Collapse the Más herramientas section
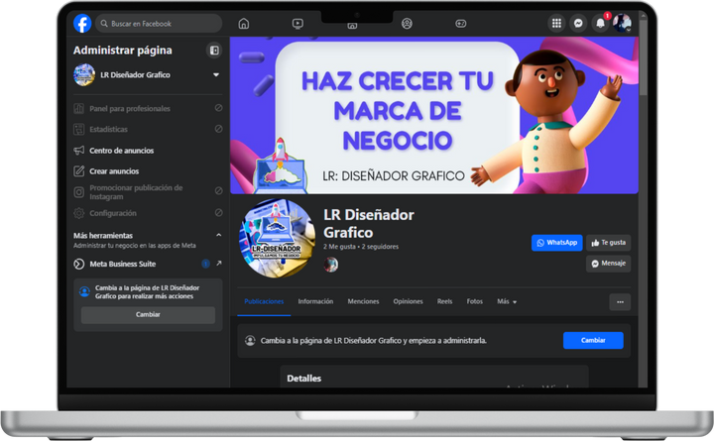The image size is (714, 441). (219, 235)
